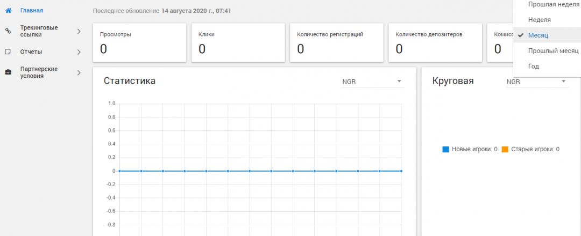Open the NGR dropdown in Круговая panel
Image resolution: width=581 pixels, height=236 pixels.
pos(536,82)
